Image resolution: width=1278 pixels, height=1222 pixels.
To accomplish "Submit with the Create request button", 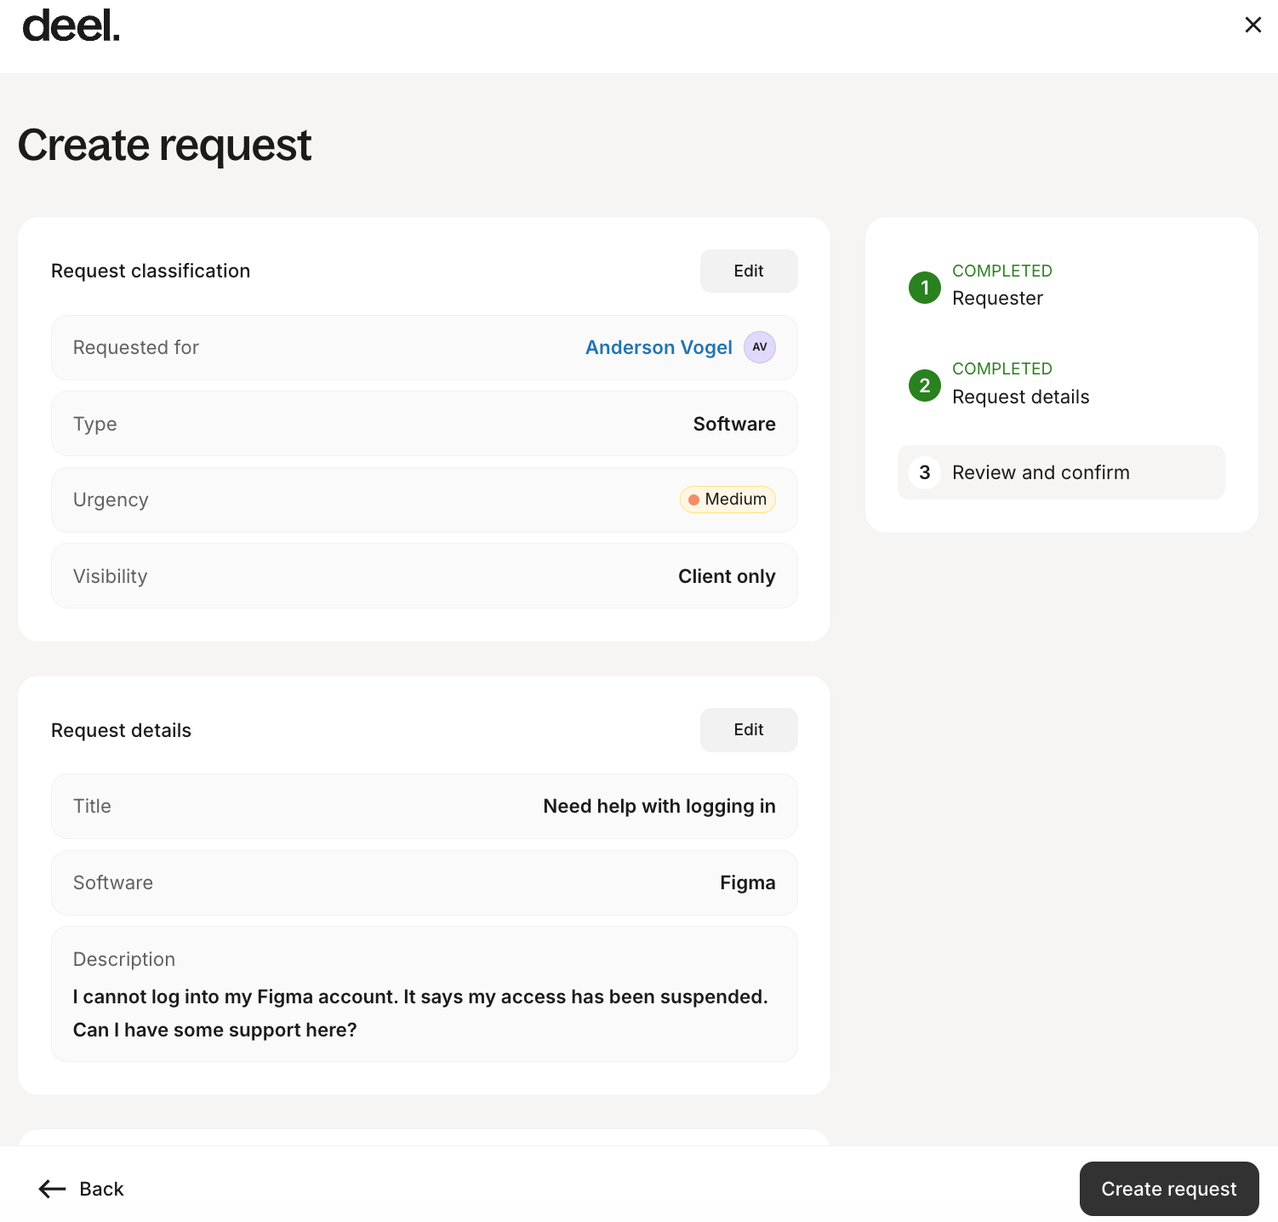I will coord(1168,1189).
